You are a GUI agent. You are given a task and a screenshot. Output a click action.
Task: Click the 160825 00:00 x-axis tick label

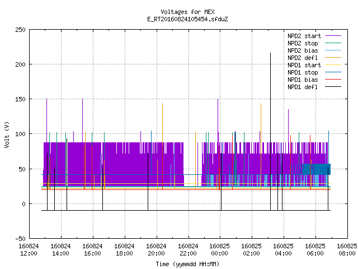[219, 250]
